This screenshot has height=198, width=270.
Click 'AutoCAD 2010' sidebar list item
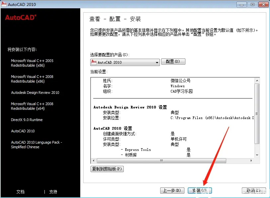tap(23, 131)
